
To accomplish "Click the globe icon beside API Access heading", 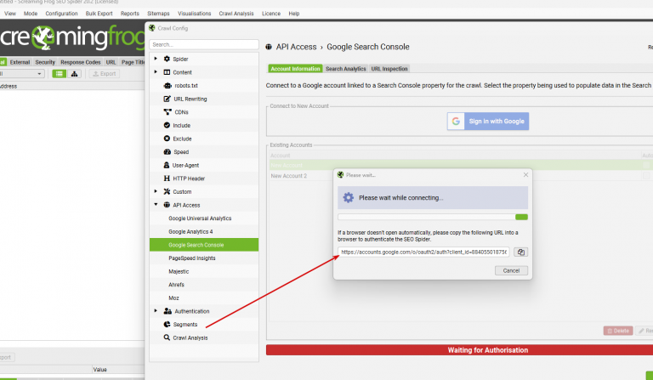I will coord(269,47).
